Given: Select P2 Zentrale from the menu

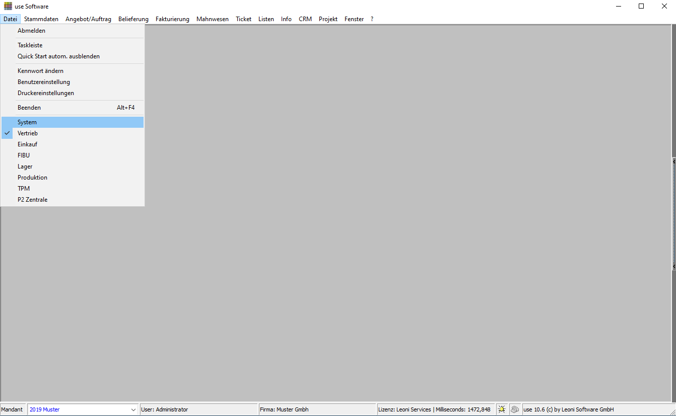Looking at the screenshot, I should 73,200.
